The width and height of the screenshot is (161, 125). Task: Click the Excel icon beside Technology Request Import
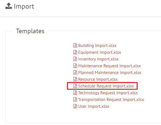point(75,93)
